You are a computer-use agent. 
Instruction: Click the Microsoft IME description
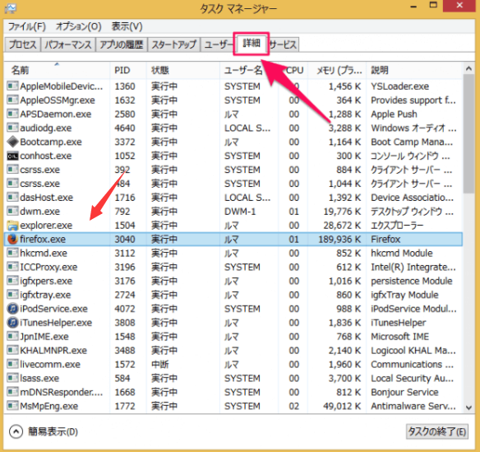coord(399,337)
